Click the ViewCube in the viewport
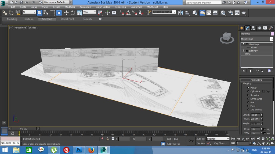The image size is (275, 154). [x=227, y=37]
